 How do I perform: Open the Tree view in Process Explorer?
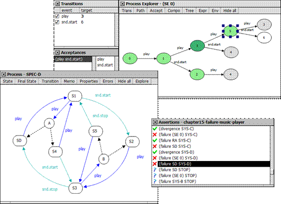[x=190, y=11]
